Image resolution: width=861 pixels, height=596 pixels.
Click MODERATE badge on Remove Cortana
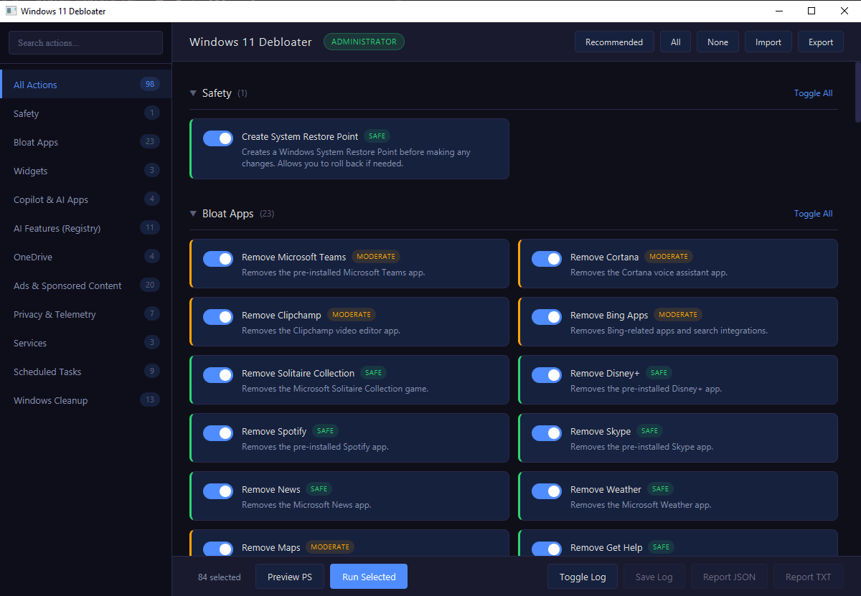(668, 257)
